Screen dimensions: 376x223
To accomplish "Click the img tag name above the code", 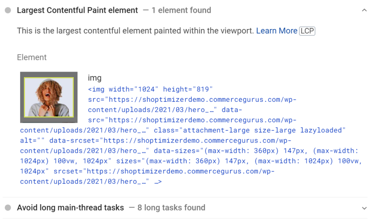I will click(95, 78).
